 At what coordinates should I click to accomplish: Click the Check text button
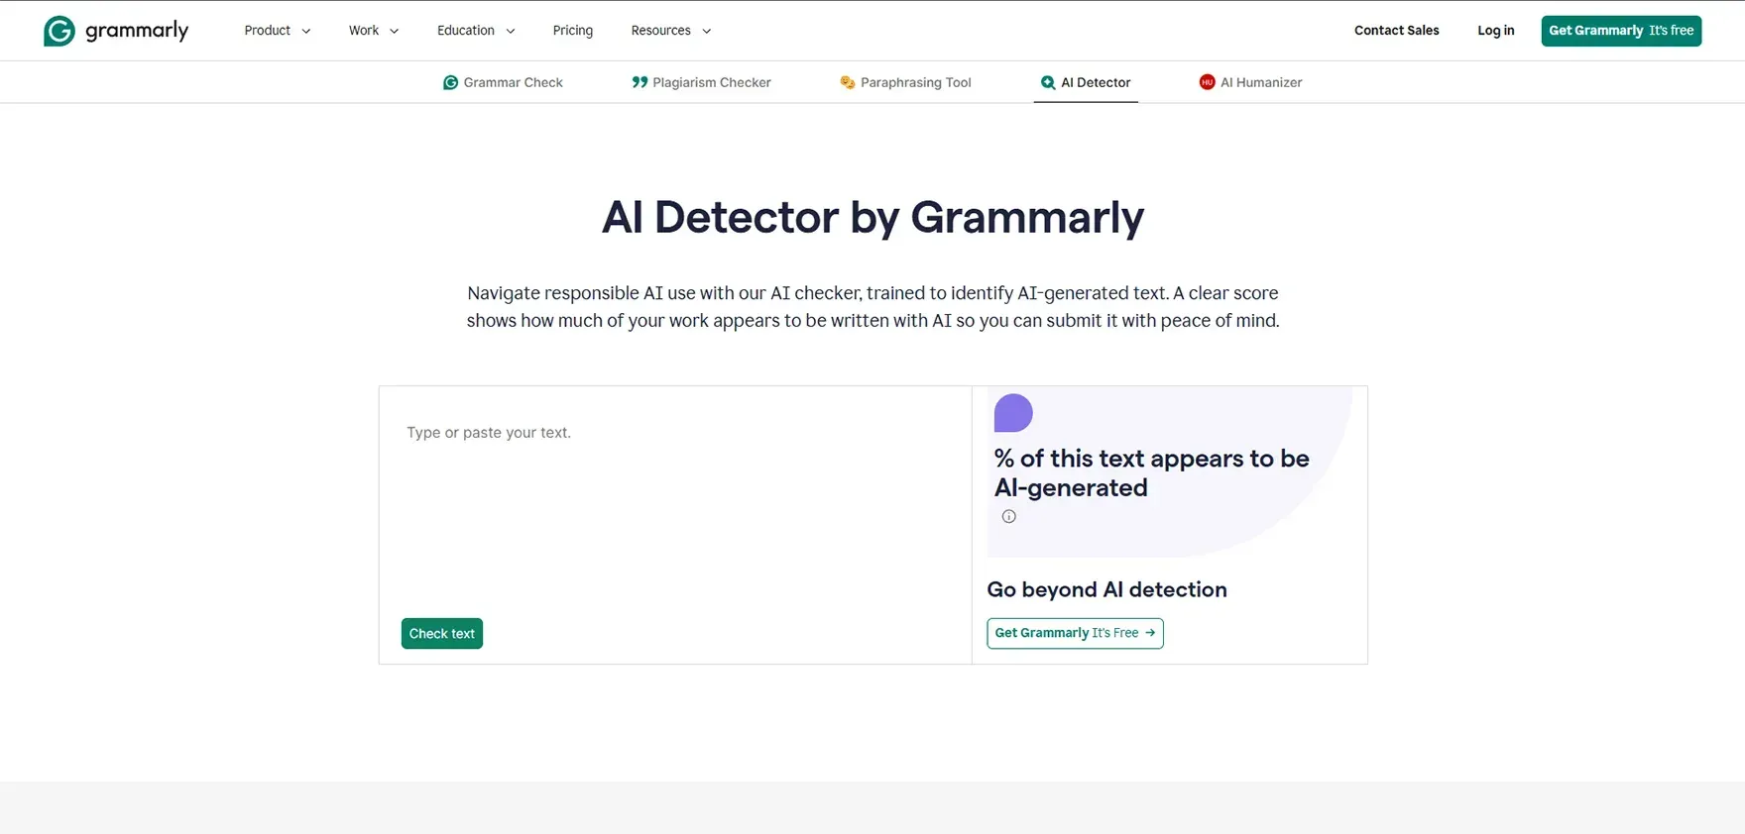pos(442,634)
